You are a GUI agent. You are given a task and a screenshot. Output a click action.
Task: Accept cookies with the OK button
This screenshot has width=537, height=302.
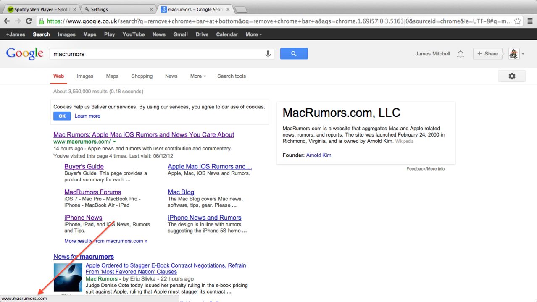[x=62, y=116]
